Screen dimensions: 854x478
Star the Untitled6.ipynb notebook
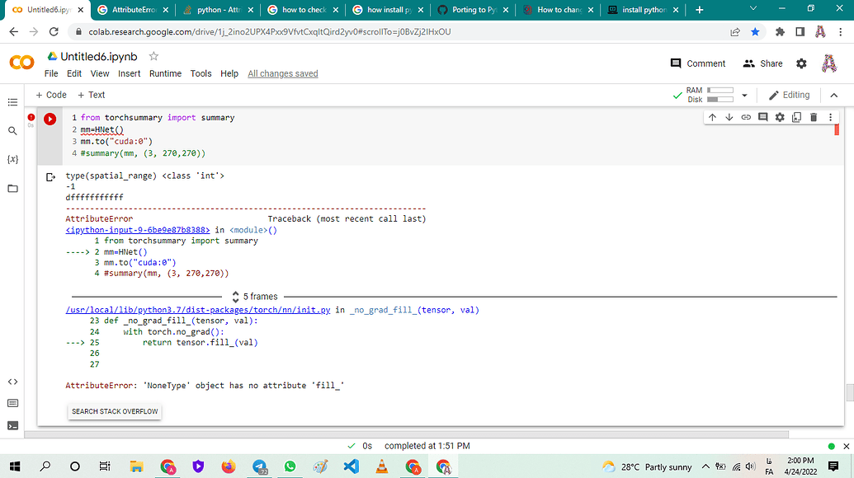pos(153,56)
